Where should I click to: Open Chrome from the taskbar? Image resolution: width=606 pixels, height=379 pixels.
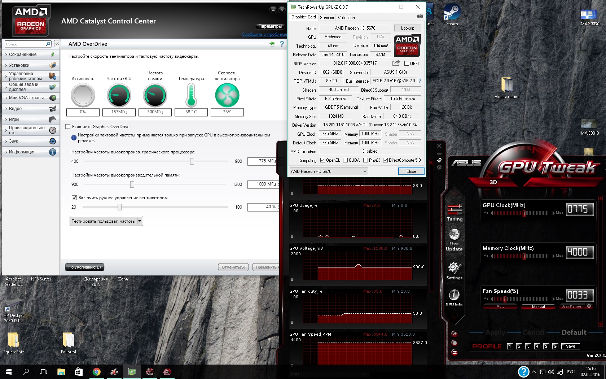[96, 372]
